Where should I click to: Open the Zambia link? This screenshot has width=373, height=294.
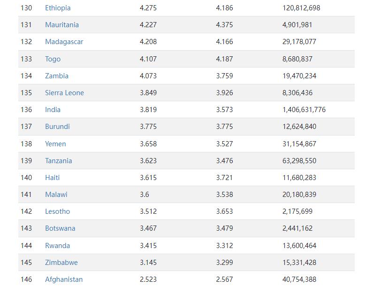point(57,76)
